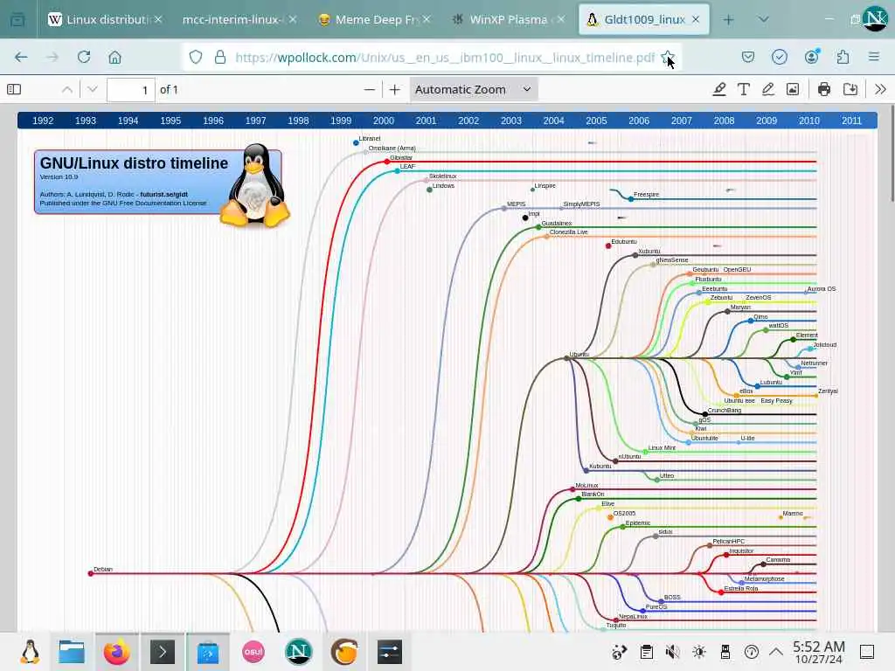This screenshot has height=671, width=895.
Task: Open the osu! taskbar icon
Action: click(253, 652)
